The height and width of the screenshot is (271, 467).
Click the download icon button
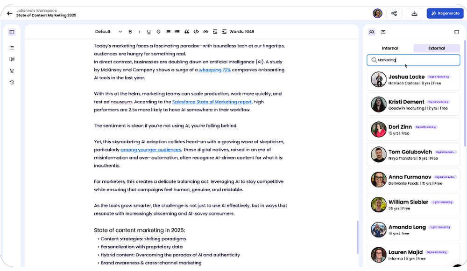pos(414,14)
